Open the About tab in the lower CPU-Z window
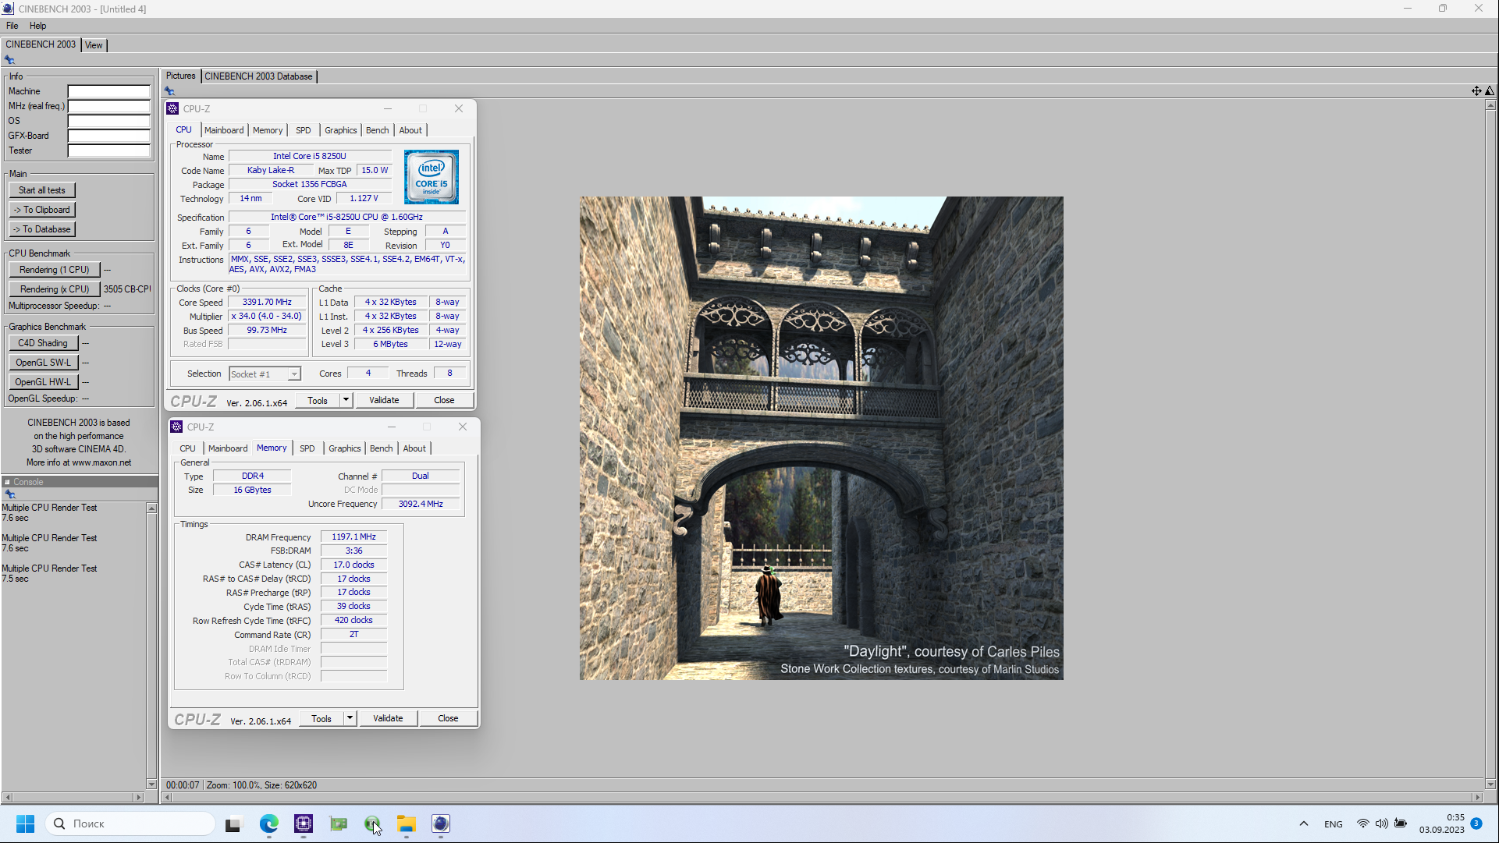The height and width of the screenshot is (843, 1499). pyautogui.click(x=414, y=448)
